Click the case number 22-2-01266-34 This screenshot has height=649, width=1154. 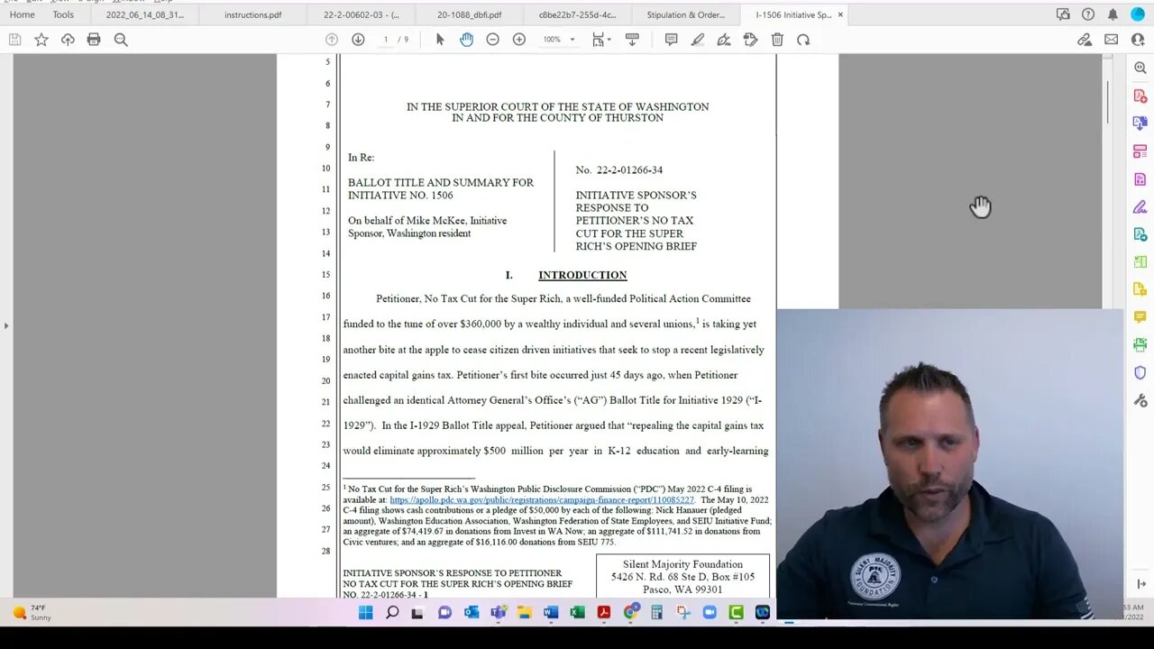coord(629,170)
